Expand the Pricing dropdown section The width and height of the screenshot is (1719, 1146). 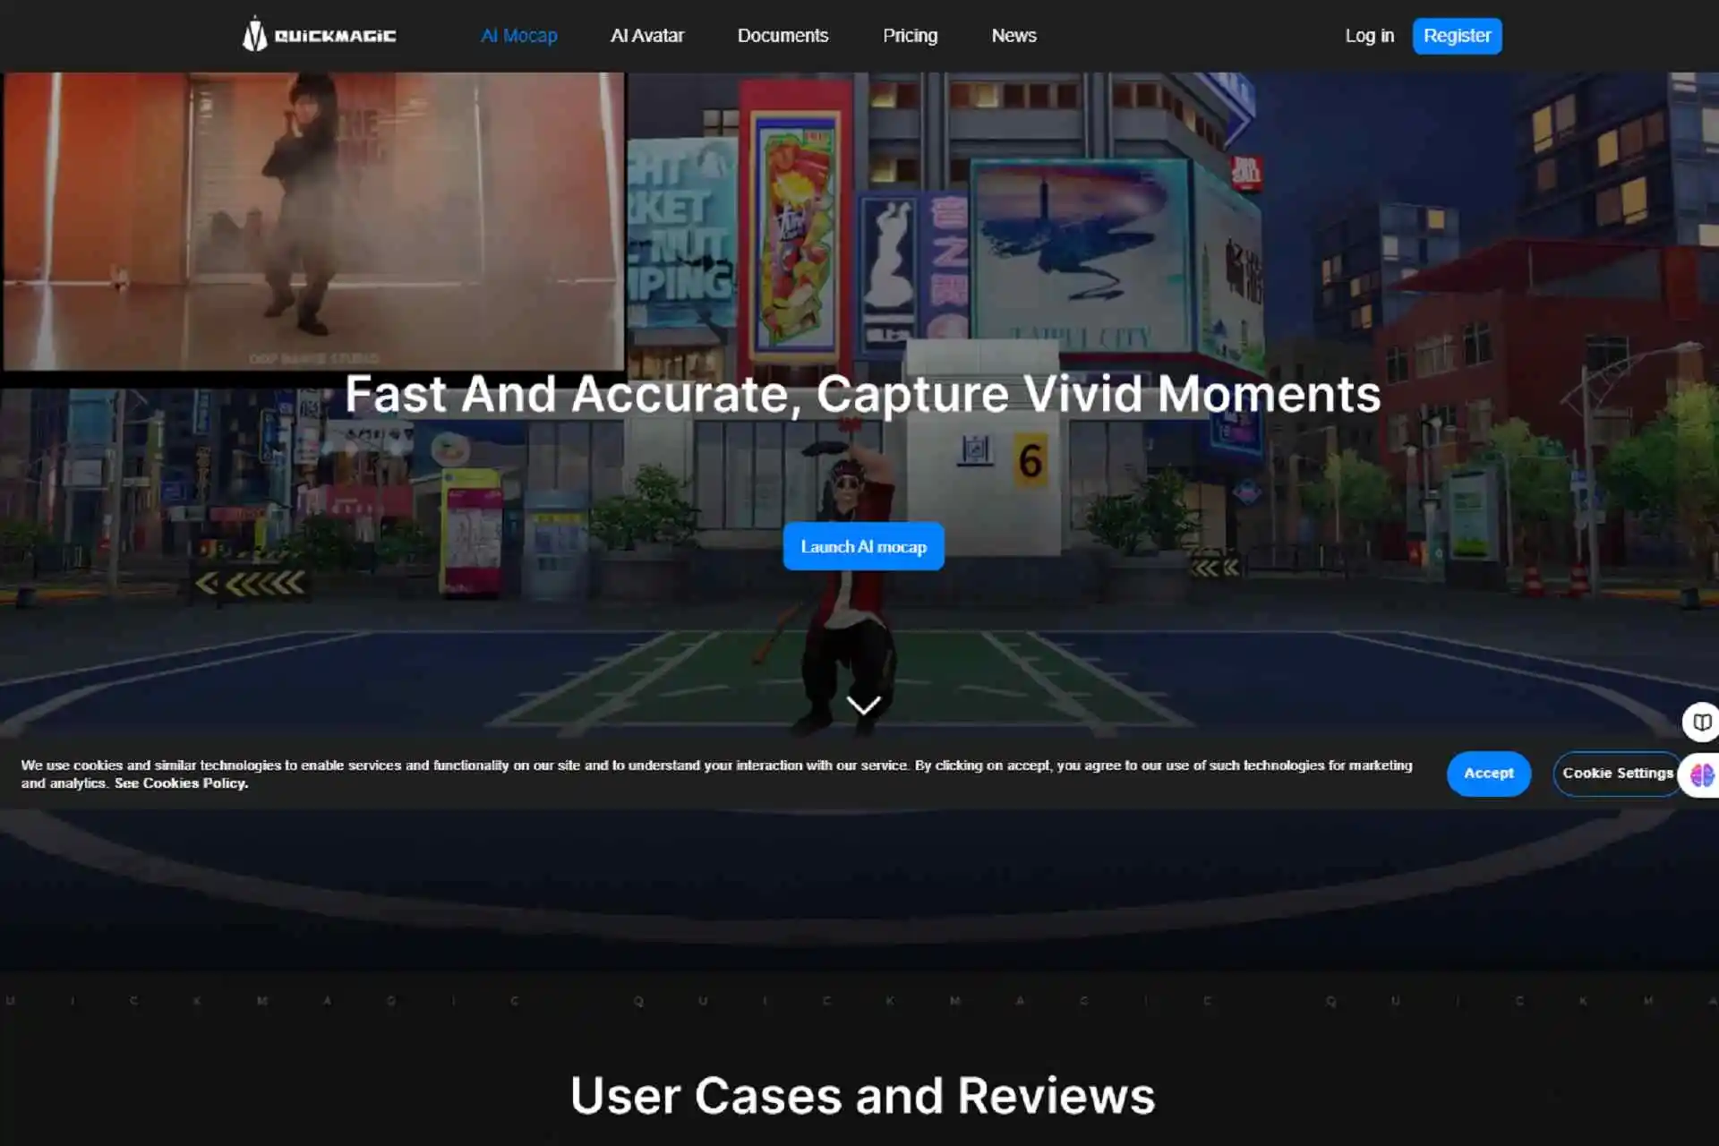point(910,36)
